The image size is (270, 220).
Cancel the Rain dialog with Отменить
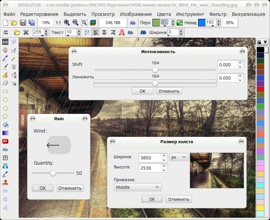point(70,188)
